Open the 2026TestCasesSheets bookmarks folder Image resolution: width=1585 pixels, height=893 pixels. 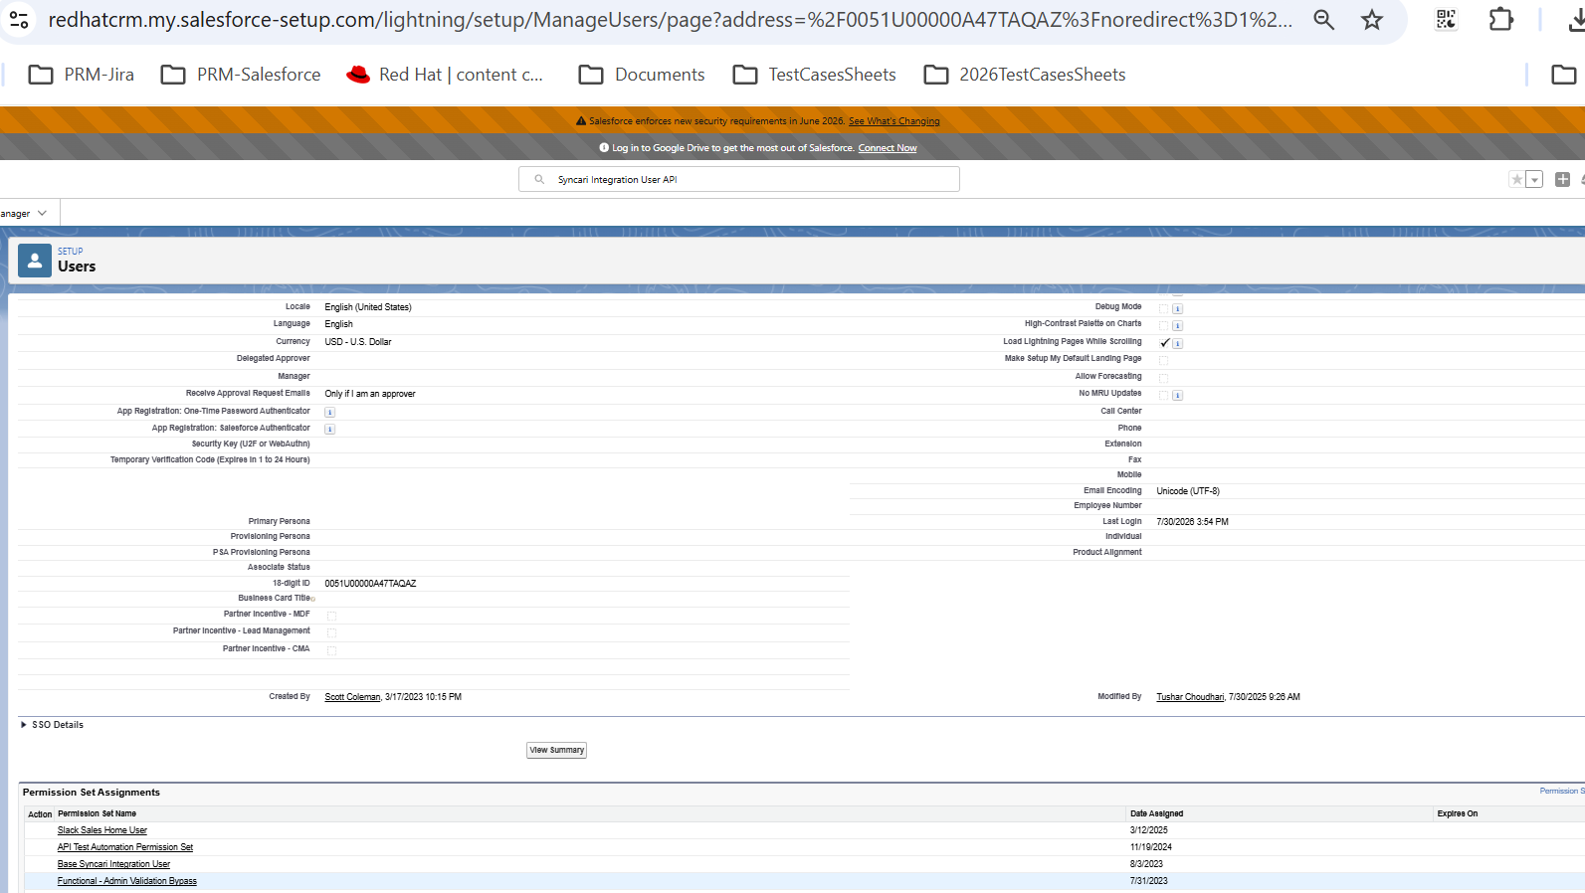pos(1025,75)
